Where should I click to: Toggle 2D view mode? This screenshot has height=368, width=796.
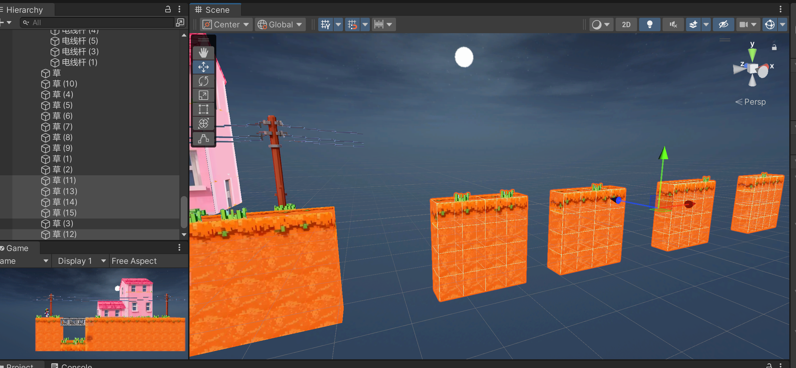[626, 24]
